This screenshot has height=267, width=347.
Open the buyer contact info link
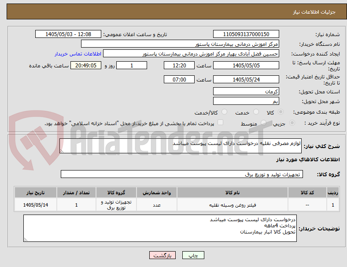click(78, 54)
